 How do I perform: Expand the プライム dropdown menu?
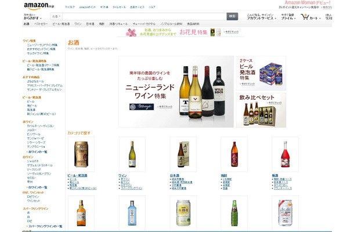click(288, 17)
